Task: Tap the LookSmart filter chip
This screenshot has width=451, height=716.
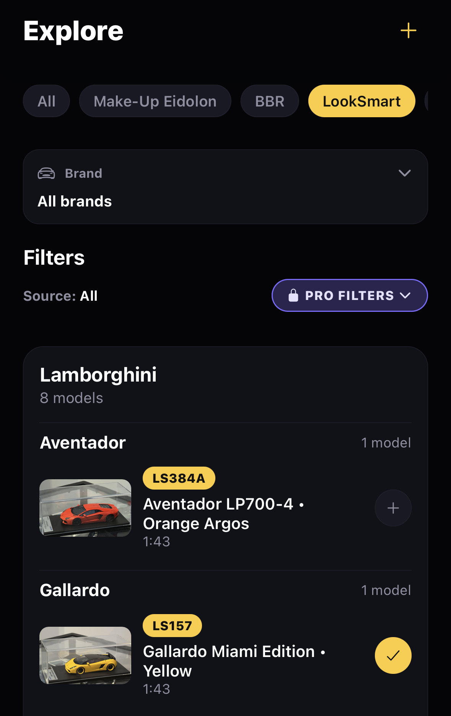Action: tap(361, 101)
